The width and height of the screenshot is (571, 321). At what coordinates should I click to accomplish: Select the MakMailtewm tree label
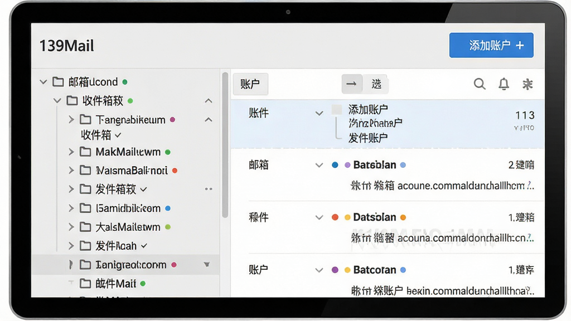(128, 152)
